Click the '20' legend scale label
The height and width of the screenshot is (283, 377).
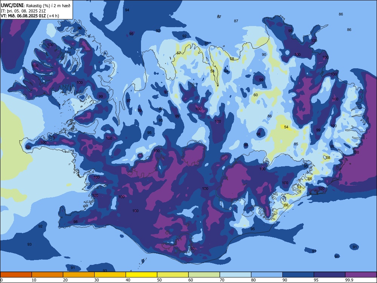click(x=65, y=280)
